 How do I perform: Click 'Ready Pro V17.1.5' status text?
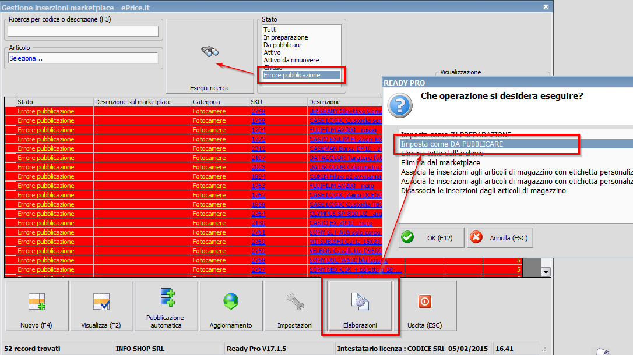coord(256,349)
